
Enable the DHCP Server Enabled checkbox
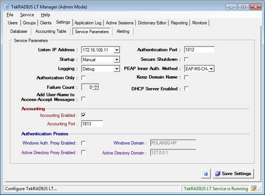tap(186, 89)
